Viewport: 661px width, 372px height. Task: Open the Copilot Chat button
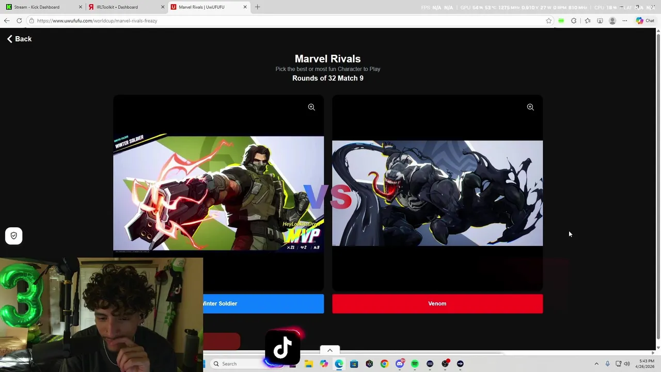click(x=645, y=21)
